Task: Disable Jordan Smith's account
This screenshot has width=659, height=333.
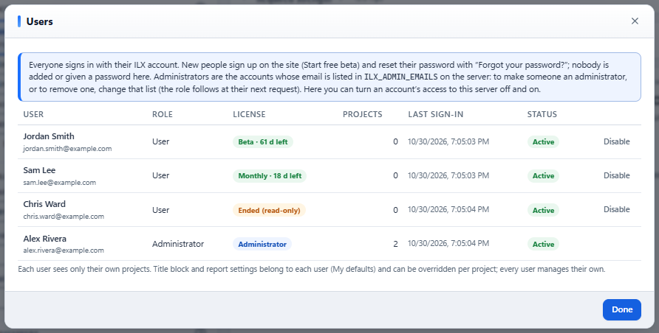Action: pos(617,141)
